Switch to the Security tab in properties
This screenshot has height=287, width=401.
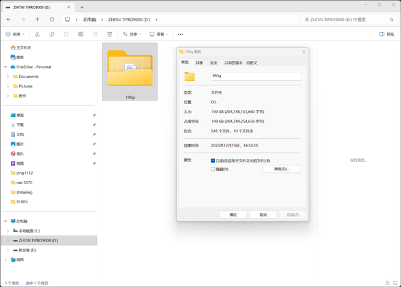coord(214,63)
